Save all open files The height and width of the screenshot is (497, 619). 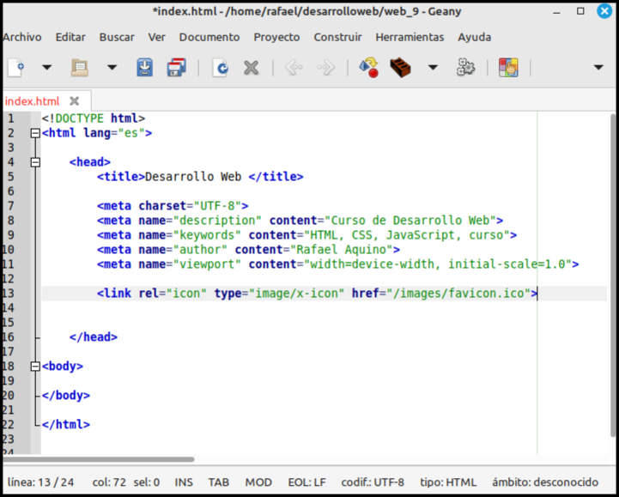[x=177, y=68]
